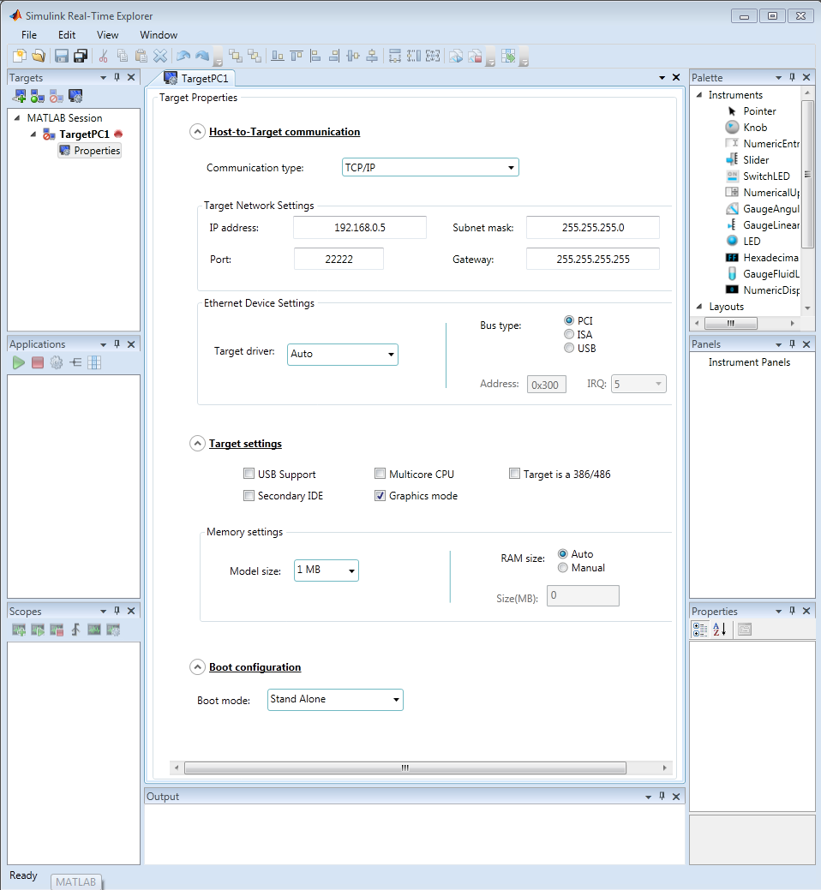Click the MATLAB button in status bar
821x890 pixels.
tap(75, 881)
